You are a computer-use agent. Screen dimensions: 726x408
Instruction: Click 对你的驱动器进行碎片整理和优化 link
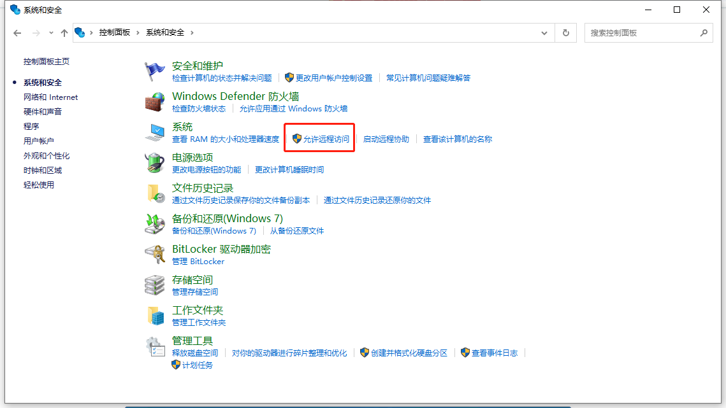coord(289,353)
